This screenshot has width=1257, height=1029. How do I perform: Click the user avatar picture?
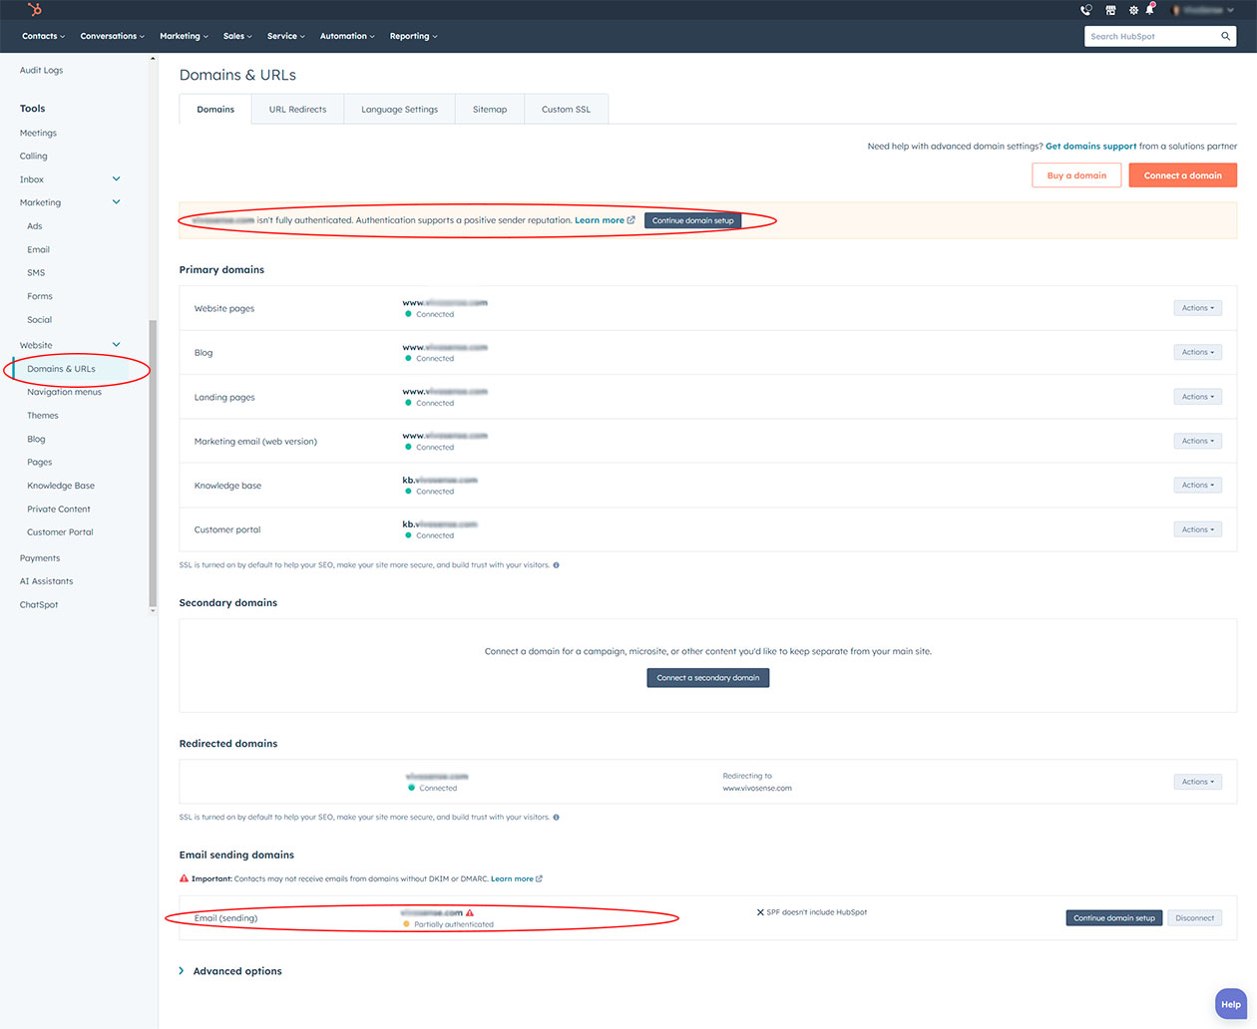pos(1177,10)
